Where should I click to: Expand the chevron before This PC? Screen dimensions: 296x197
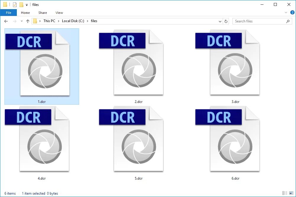coord(40,21)
